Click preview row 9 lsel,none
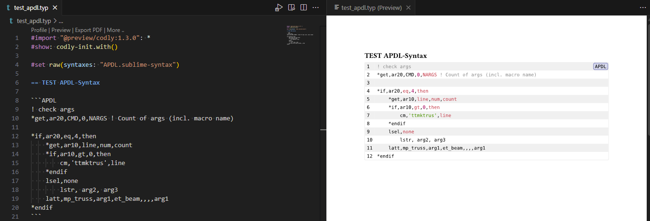 487,132
